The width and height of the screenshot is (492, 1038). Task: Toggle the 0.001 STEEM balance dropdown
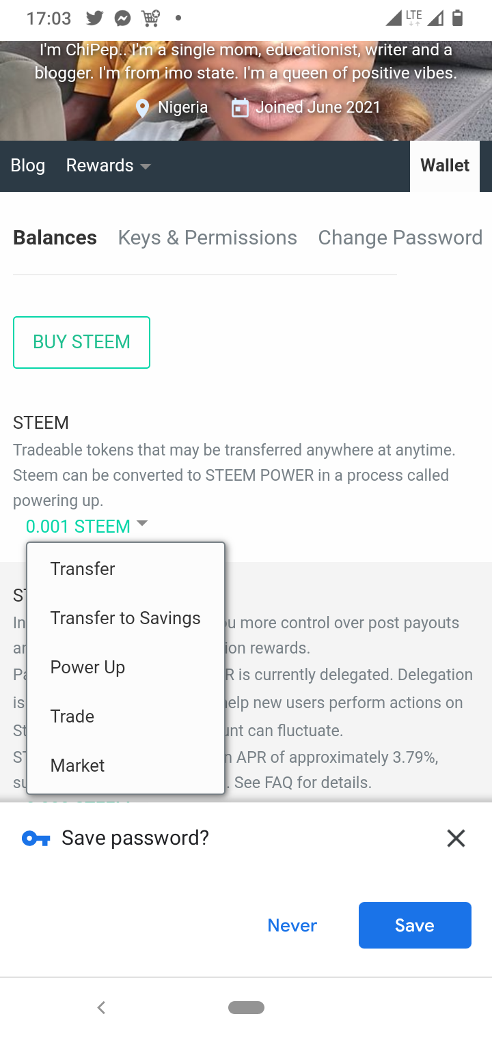pyautogui.click(x=87, y=526)
